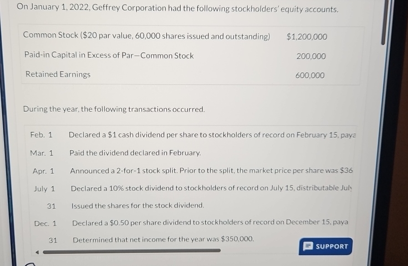Open the SUPPORT chat window

coord(325,246)
